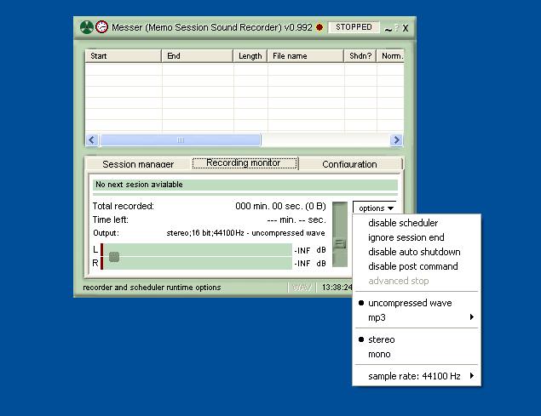
Task: Click recorder and scheduler runtime options text
Action: (x=152, y=288)
